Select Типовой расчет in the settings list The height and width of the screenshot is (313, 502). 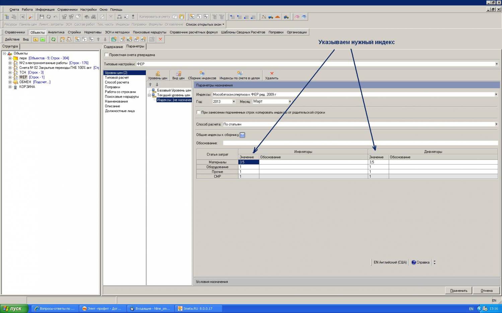click(117, 77)
